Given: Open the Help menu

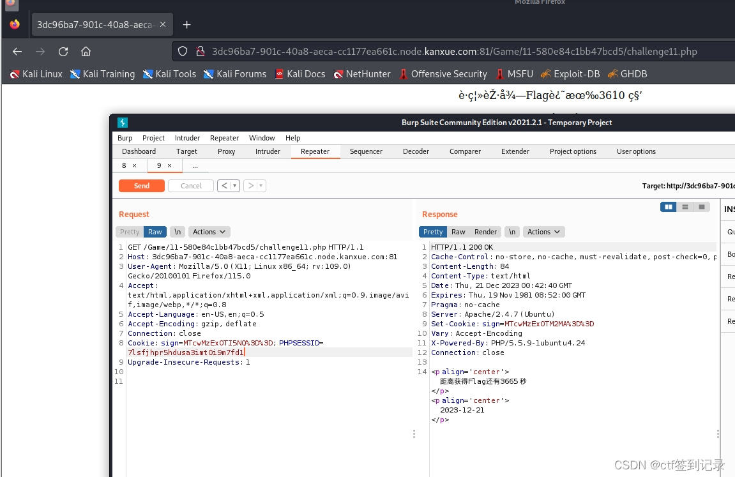Looking at the screenshot, I should (x=292, y=138).
